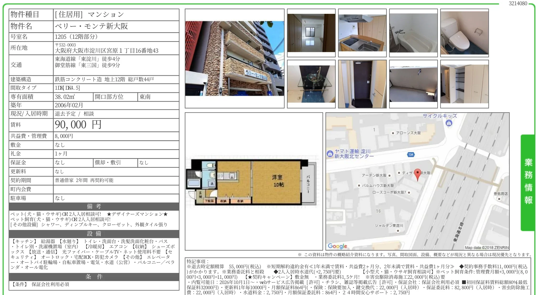Select the green 業務情報 side tab
Viewport: 539px width, 295px height.
pos(528,183)
